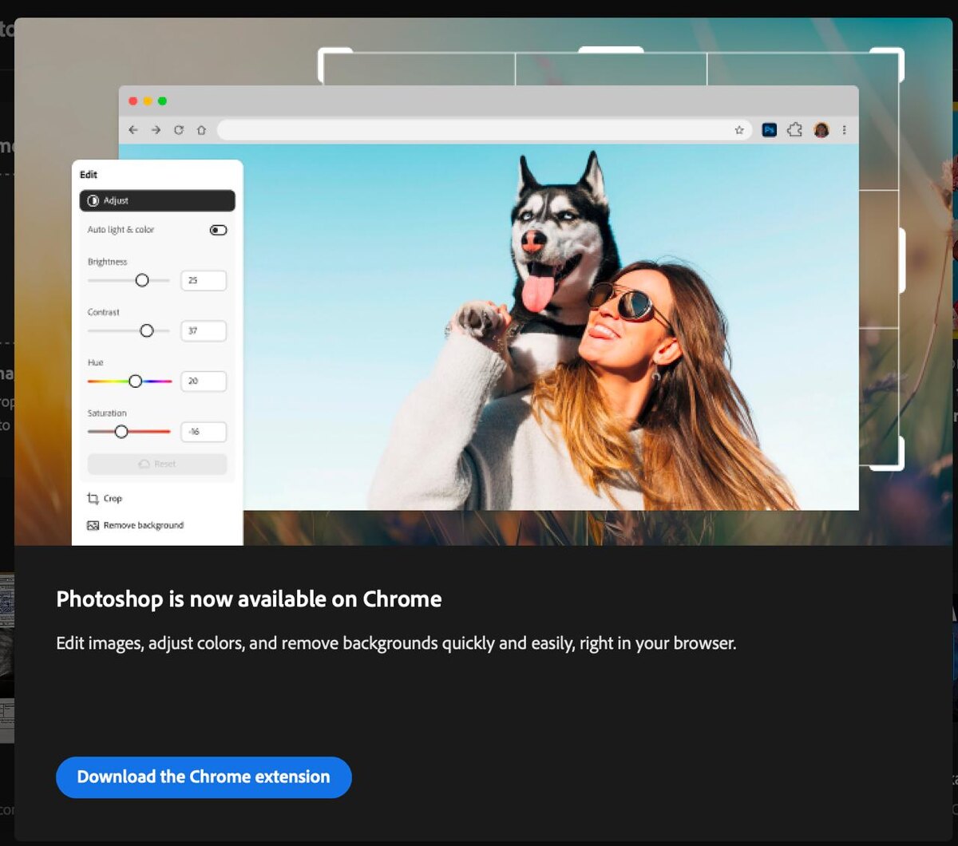Click heading 'Photoshop is now available on Chrome'
The image size is (958, 846).
tap(249, 599)
